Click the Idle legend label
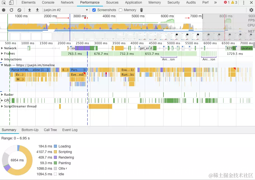255x180 pixels. tap(61, 174)
